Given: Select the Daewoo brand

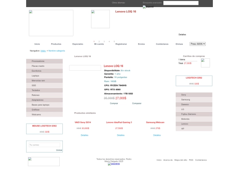Looking at the screenshot, I should point(194,105).
